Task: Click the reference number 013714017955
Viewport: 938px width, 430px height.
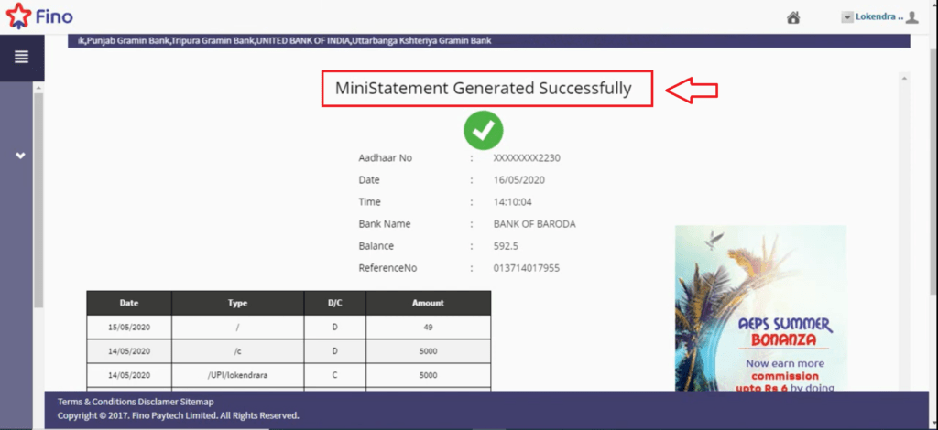Action: pyautogui.click(x=527, y=268)
